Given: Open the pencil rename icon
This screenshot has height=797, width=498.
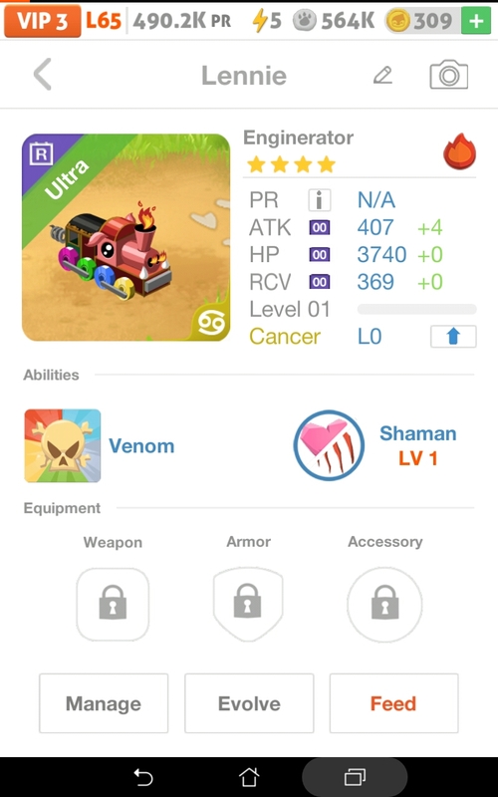Looking at the screenshot, I should point(382,76).
